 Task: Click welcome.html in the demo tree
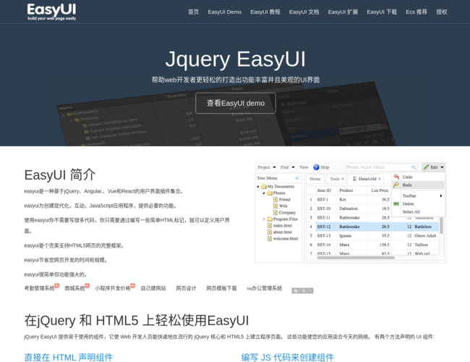tap(286, 239)
